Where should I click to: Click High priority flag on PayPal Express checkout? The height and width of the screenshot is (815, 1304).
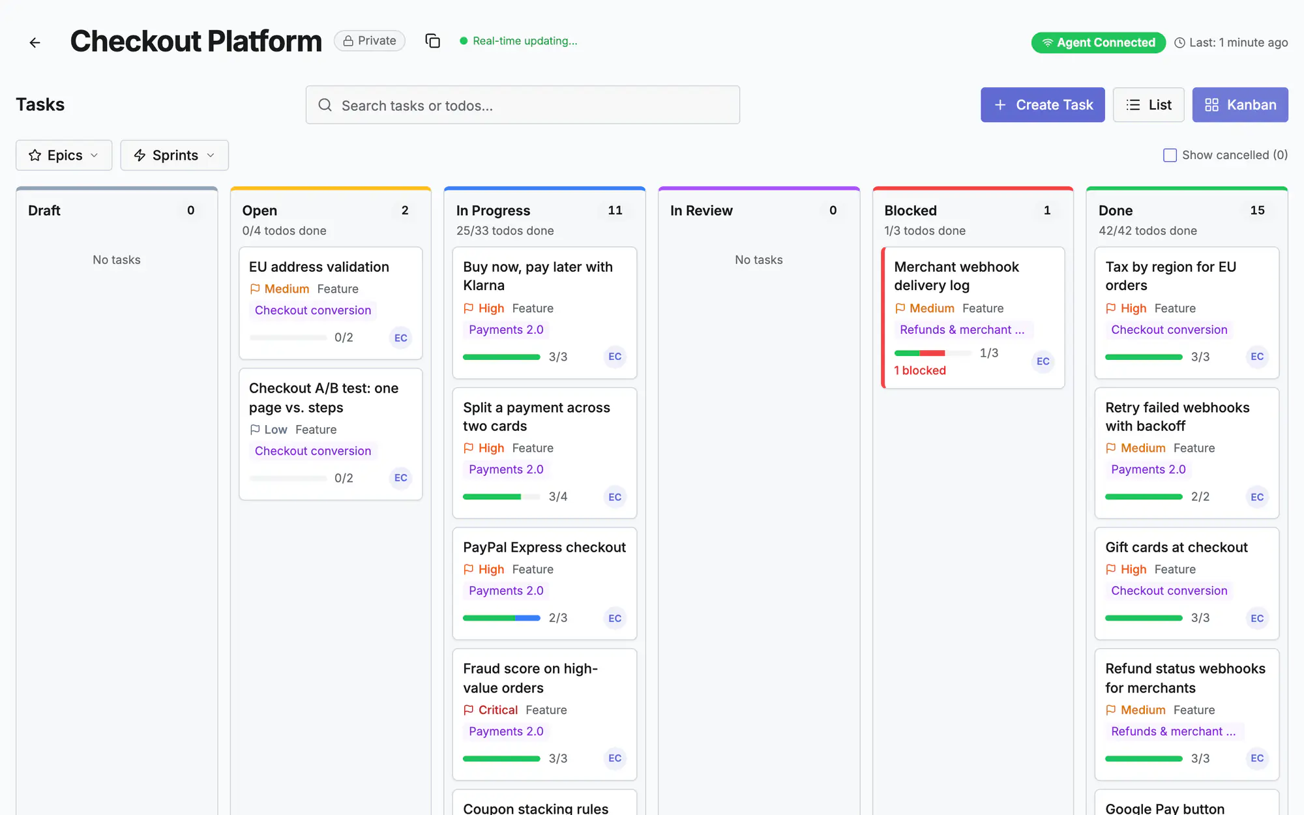click(x=484, y=569)
